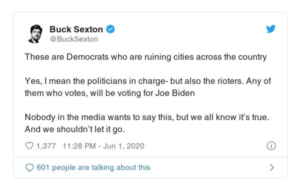Screen dimensions: 301x193
Task: Click the Twitter bird logo
Action: [x=271, y=29]
